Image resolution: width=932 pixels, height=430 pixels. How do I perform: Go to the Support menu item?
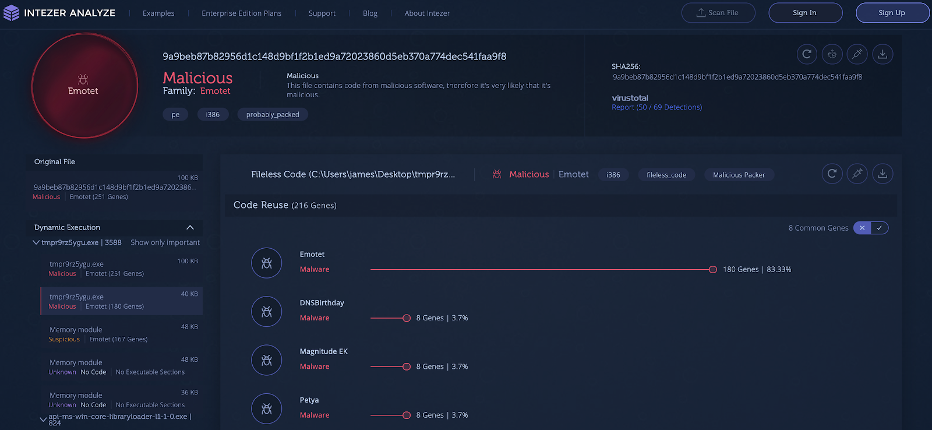pos(322,13)
